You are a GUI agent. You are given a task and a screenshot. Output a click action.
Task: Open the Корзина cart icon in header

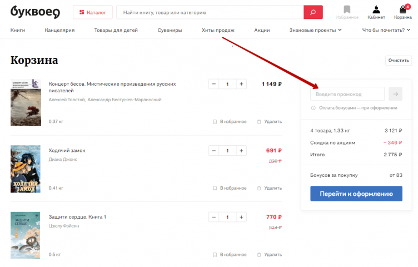pyautogui.click(x=403, y=12)
